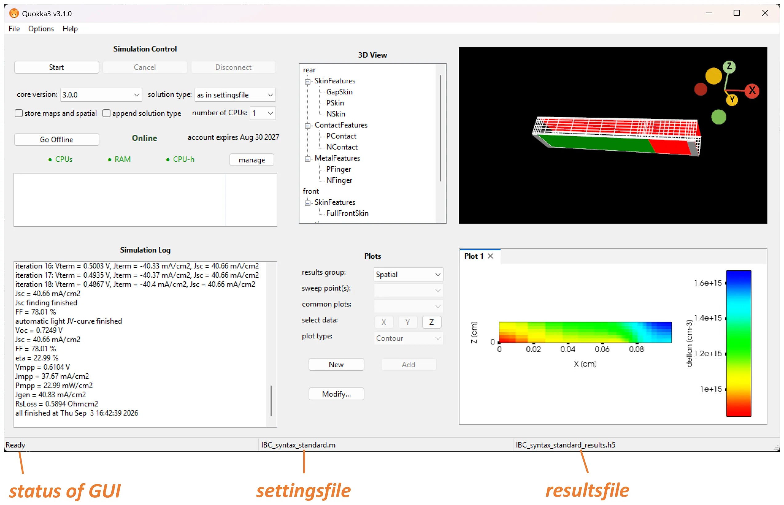
Task: Toggle the Y select data button
Action: [408, 322]
